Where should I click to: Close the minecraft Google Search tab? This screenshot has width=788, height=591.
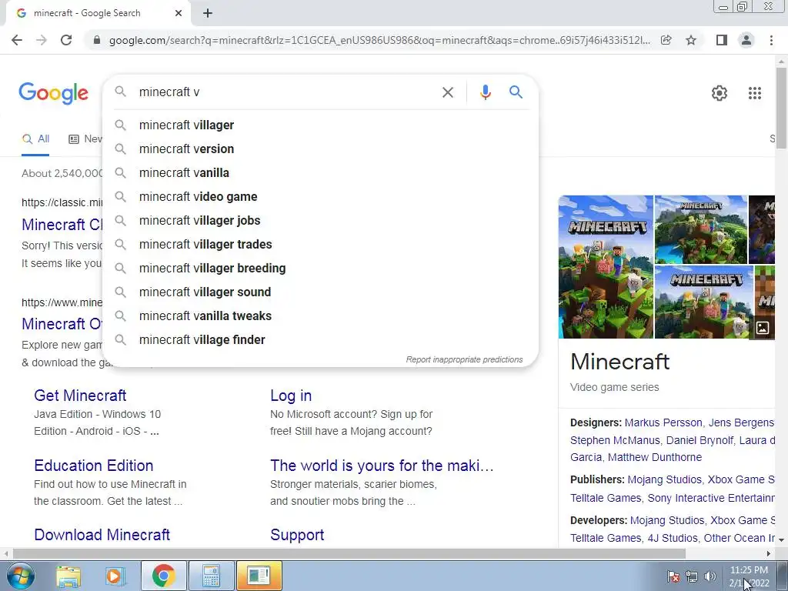click(179, 14)
